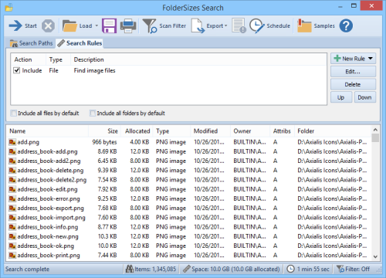Select address_book-ok.png in results
Screen dimensions: 386x278
click(x=189, y=246)
